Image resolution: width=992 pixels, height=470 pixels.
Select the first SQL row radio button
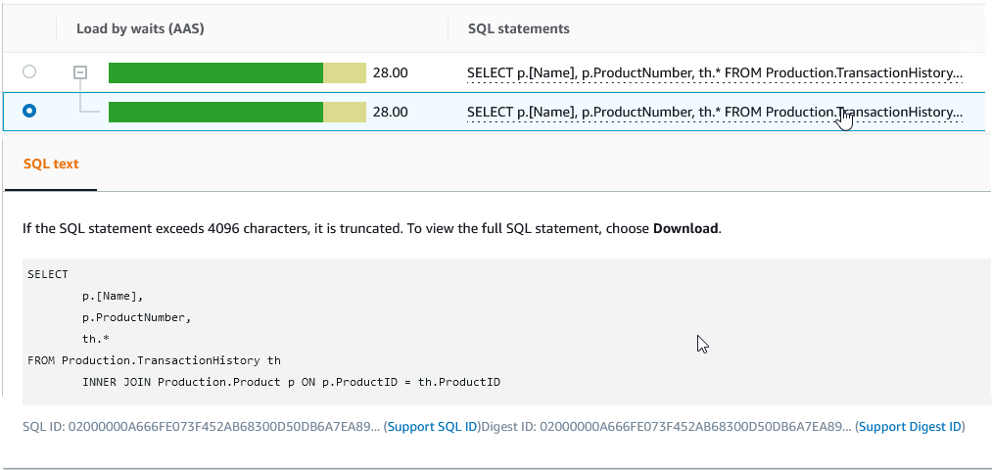(29, 71)
